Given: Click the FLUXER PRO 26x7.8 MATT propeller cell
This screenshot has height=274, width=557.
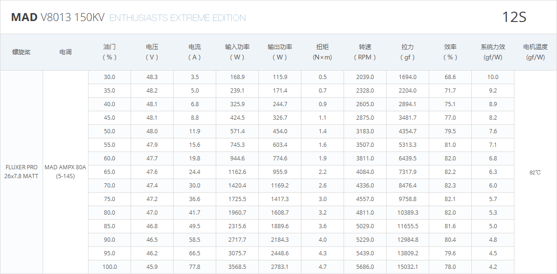Looking at the screenshot, I should (22, 172).
